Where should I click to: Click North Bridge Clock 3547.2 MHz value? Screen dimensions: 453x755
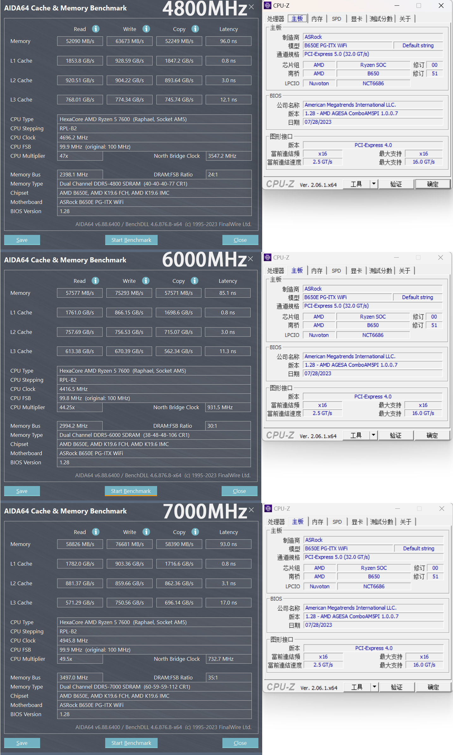228,156
